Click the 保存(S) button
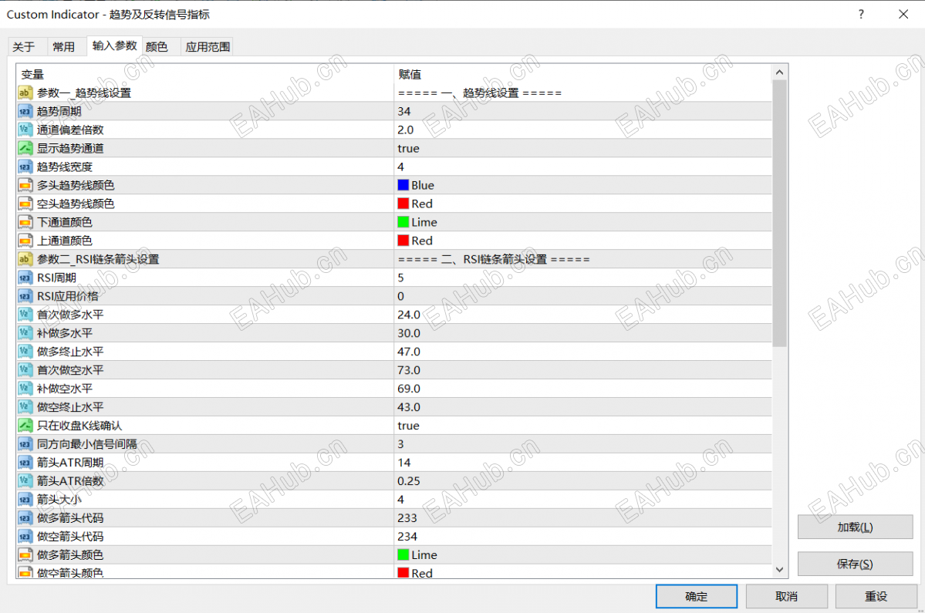The height and width of the screenshot is (613, 925). (x=855, y=564)
